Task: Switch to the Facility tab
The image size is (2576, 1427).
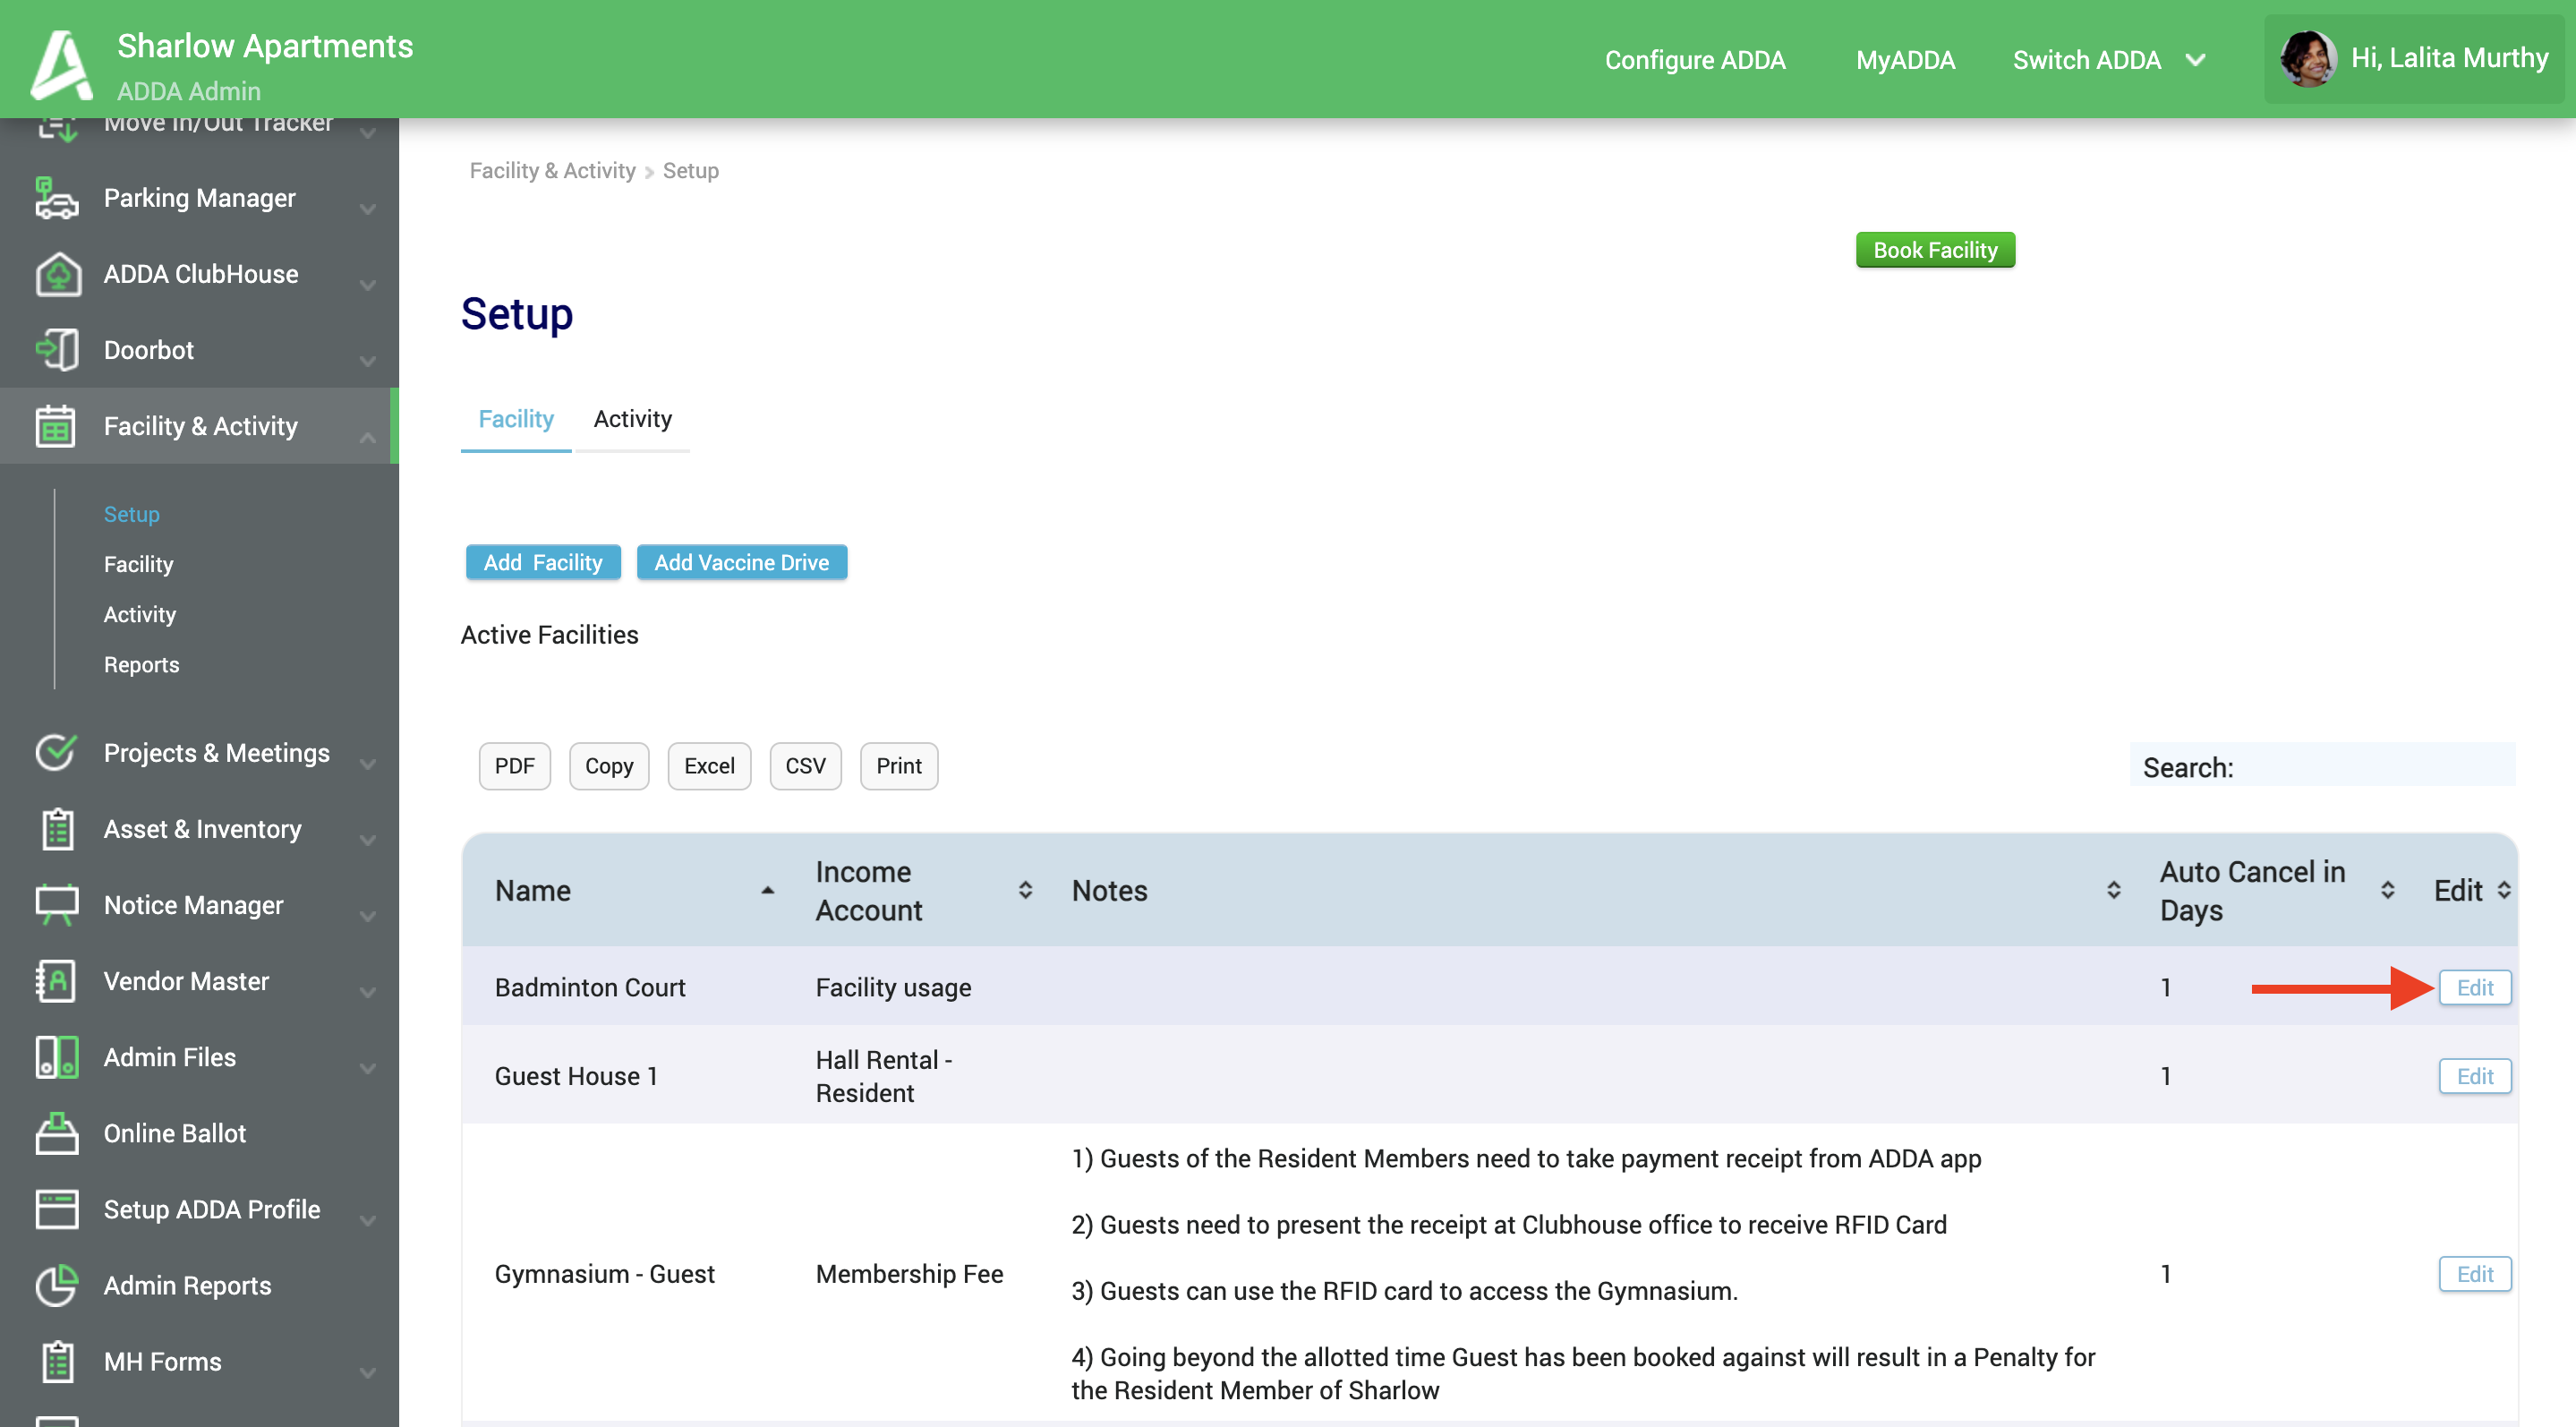Action: pos(515,418)
